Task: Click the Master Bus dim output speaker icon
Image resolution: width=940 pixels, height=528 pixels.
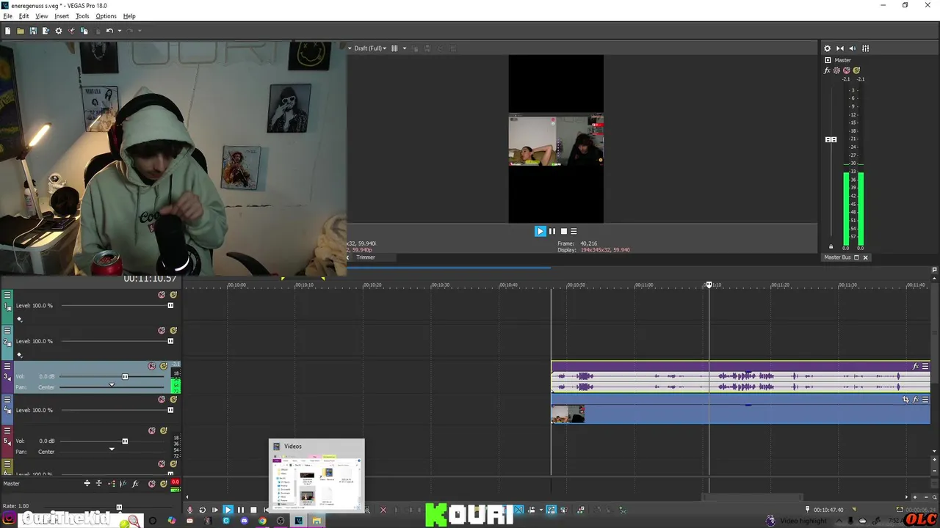Action: [x=853, y=48]
